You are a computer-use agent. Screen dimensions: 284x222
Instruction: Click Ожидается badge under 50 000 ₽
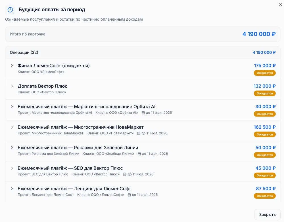pos(265,155)
